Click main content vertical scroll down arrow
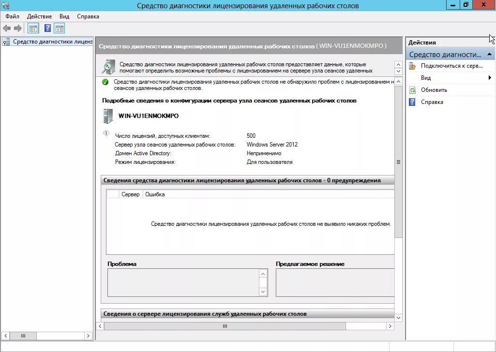This screenshot has height=352, width=496. click(399, 318)
